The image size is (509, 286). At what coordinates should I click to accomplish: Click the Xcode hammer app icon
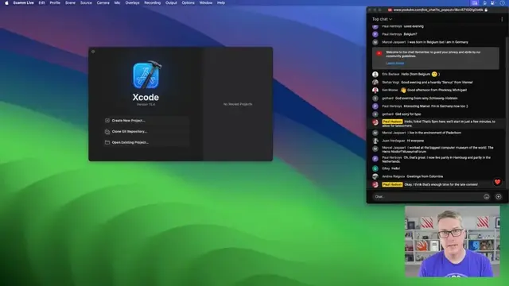(146, 75)
